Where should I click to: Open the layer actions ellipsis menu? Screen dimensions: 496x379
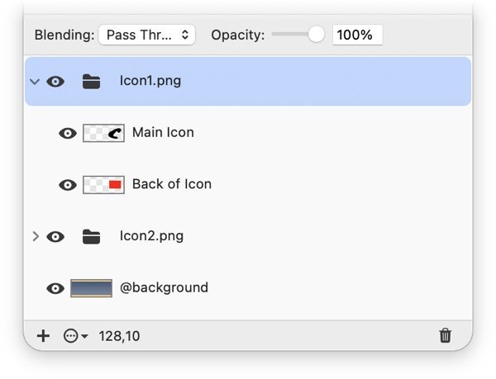[75, 336]
